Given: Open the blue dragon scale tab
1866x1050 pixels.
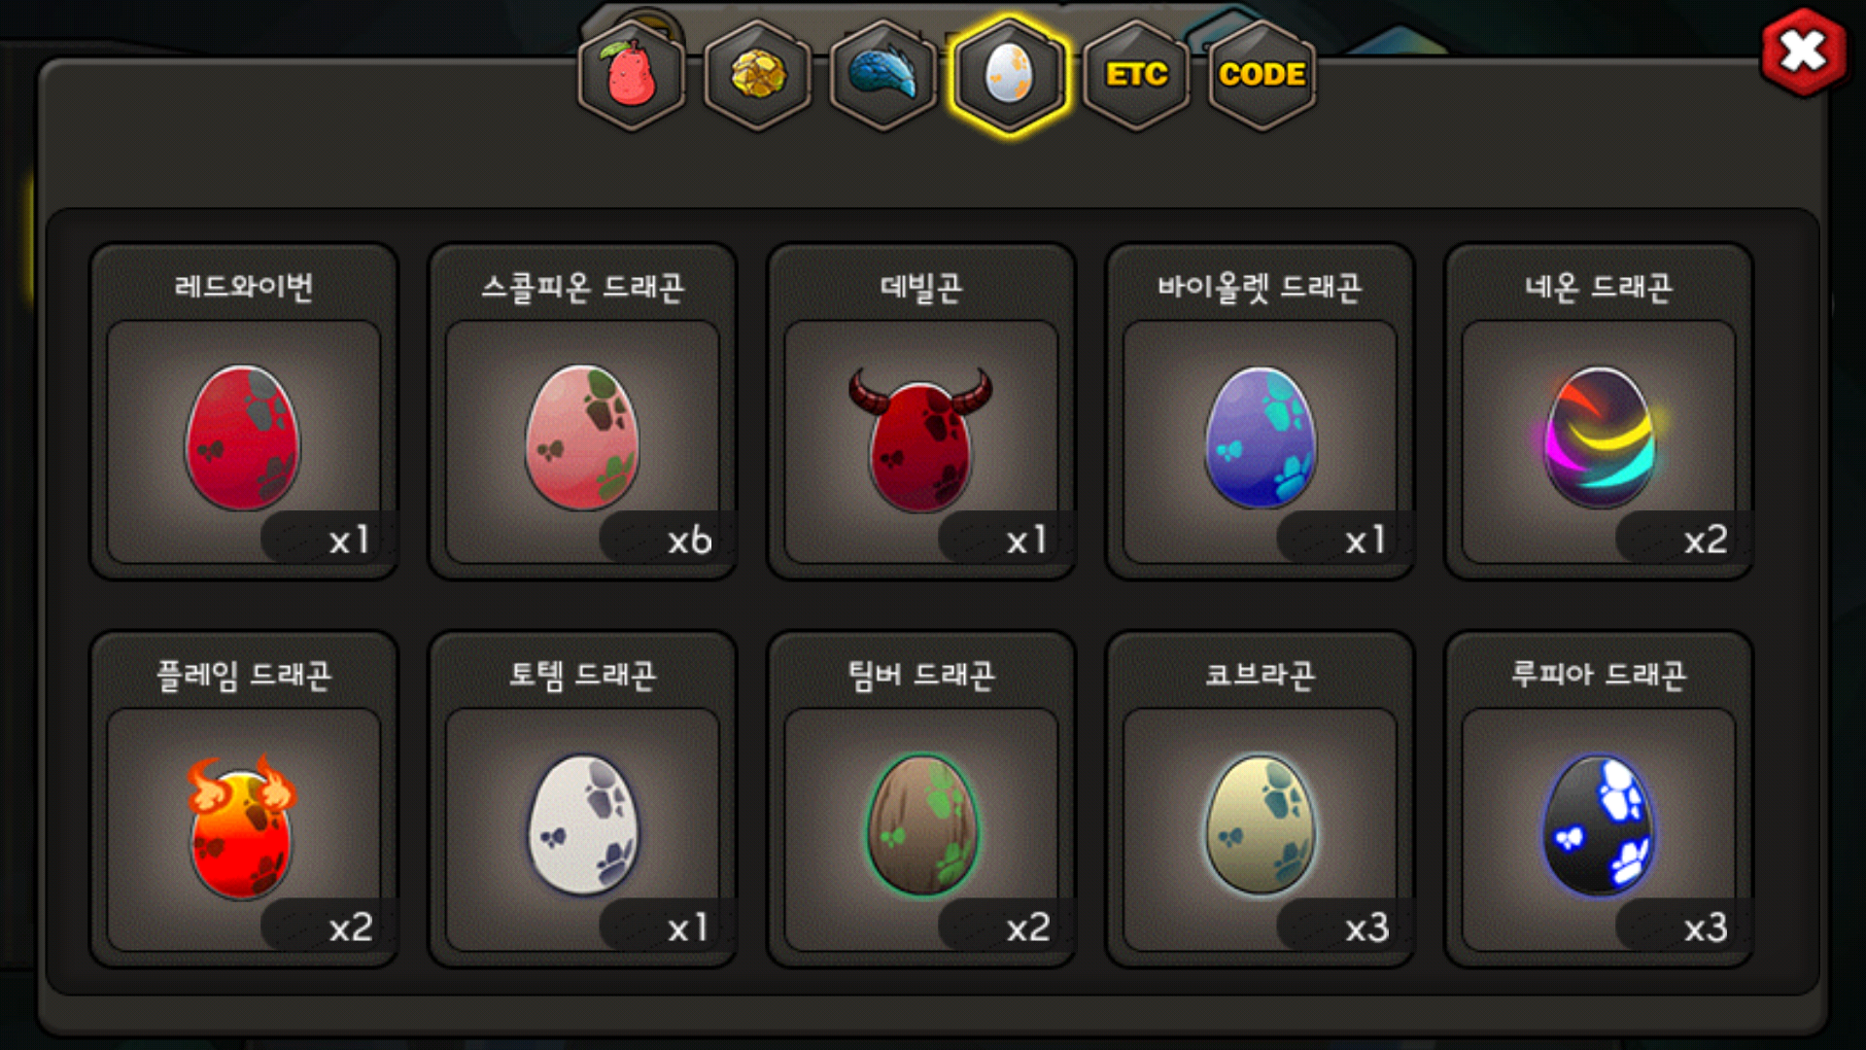Looking at the screenshot, I should point(883,75).
